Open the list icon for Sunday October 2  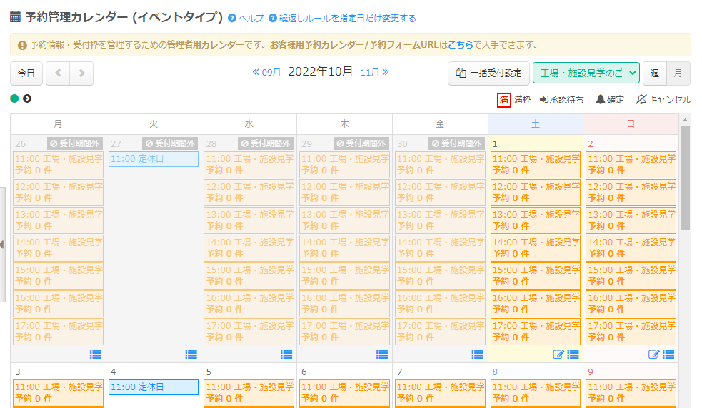click(668, 354)
